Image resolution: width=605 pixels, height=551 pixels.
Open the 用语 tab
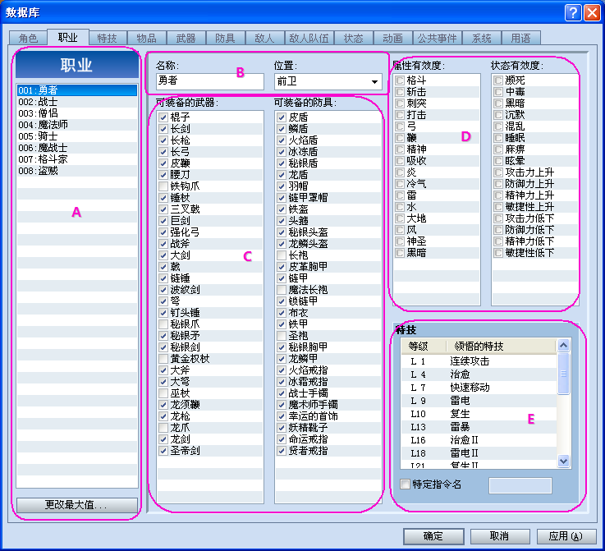point(521,39)
